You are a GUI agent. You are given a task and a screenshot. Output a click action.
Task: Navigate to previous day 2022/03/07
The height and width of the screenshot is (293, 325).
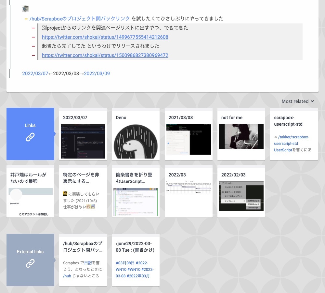35,74
